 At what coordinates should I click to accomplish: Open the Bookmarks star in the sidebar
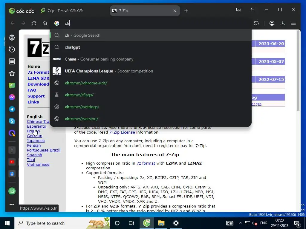[x=12, y=73]
